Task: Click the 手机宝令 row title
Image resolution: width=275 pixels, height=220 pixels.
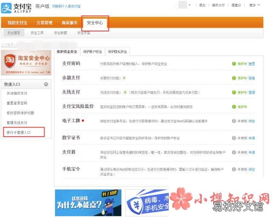Action: pyautogui.click(x=71, y=169)
